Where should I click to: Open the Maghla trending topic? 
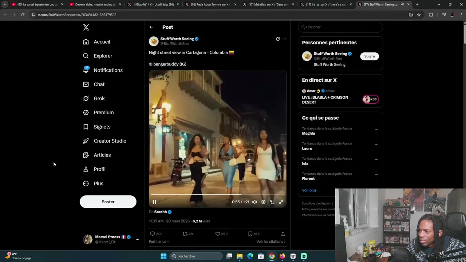[308, 134]
